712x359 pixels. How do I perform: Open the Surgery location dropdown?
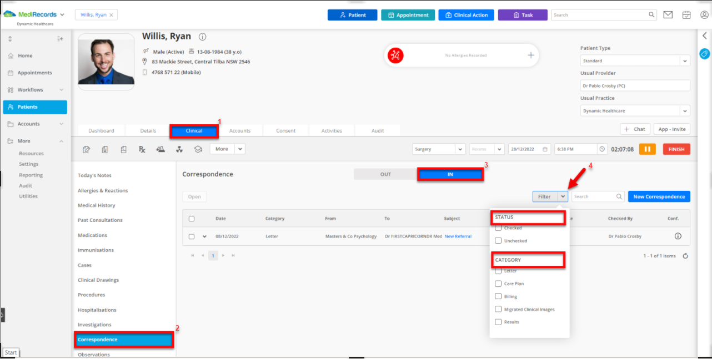439,149
